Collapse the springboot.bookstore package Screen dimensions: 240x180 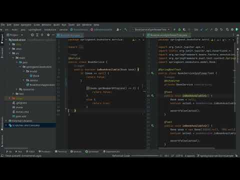[x=20, y=67]
